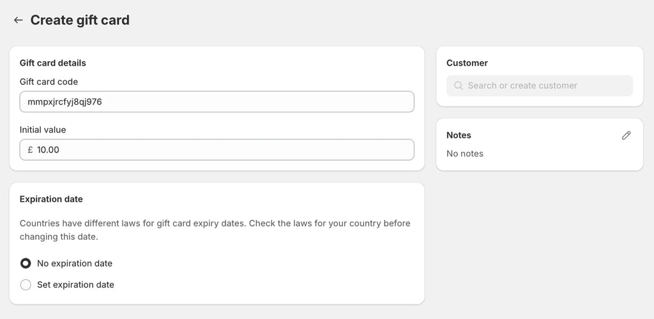Viewport: 654px width, 319px height.
Task: Open the Search or create customer box
Action: [x=540, y=85]
